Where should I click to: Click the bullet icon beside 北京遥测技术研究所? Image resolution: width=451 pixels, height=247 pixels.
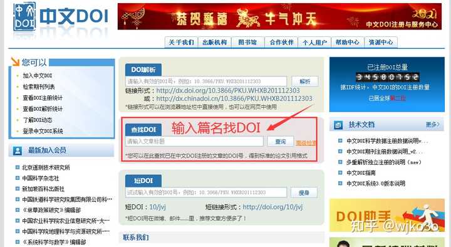[x=18, y=167]
